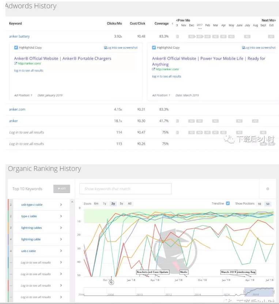
Task: Expand the usb type-c cable keyword row
Action: 61,205
